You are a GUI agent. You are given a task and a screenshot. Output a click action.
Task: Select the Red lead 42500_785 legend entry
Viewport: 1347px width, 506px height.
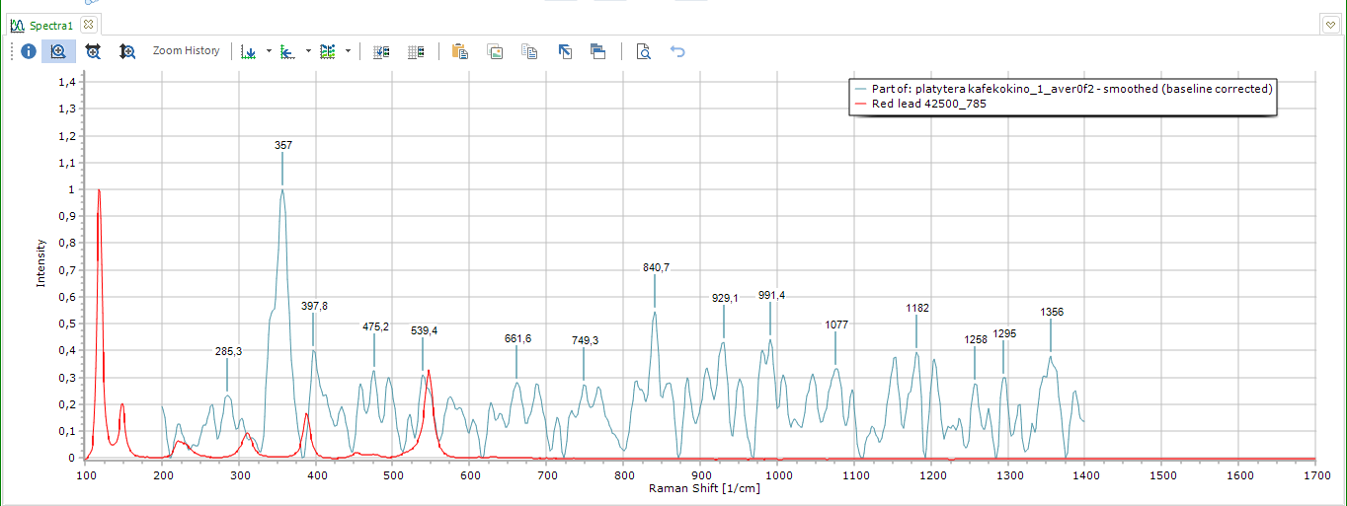[x=928, y=104]
